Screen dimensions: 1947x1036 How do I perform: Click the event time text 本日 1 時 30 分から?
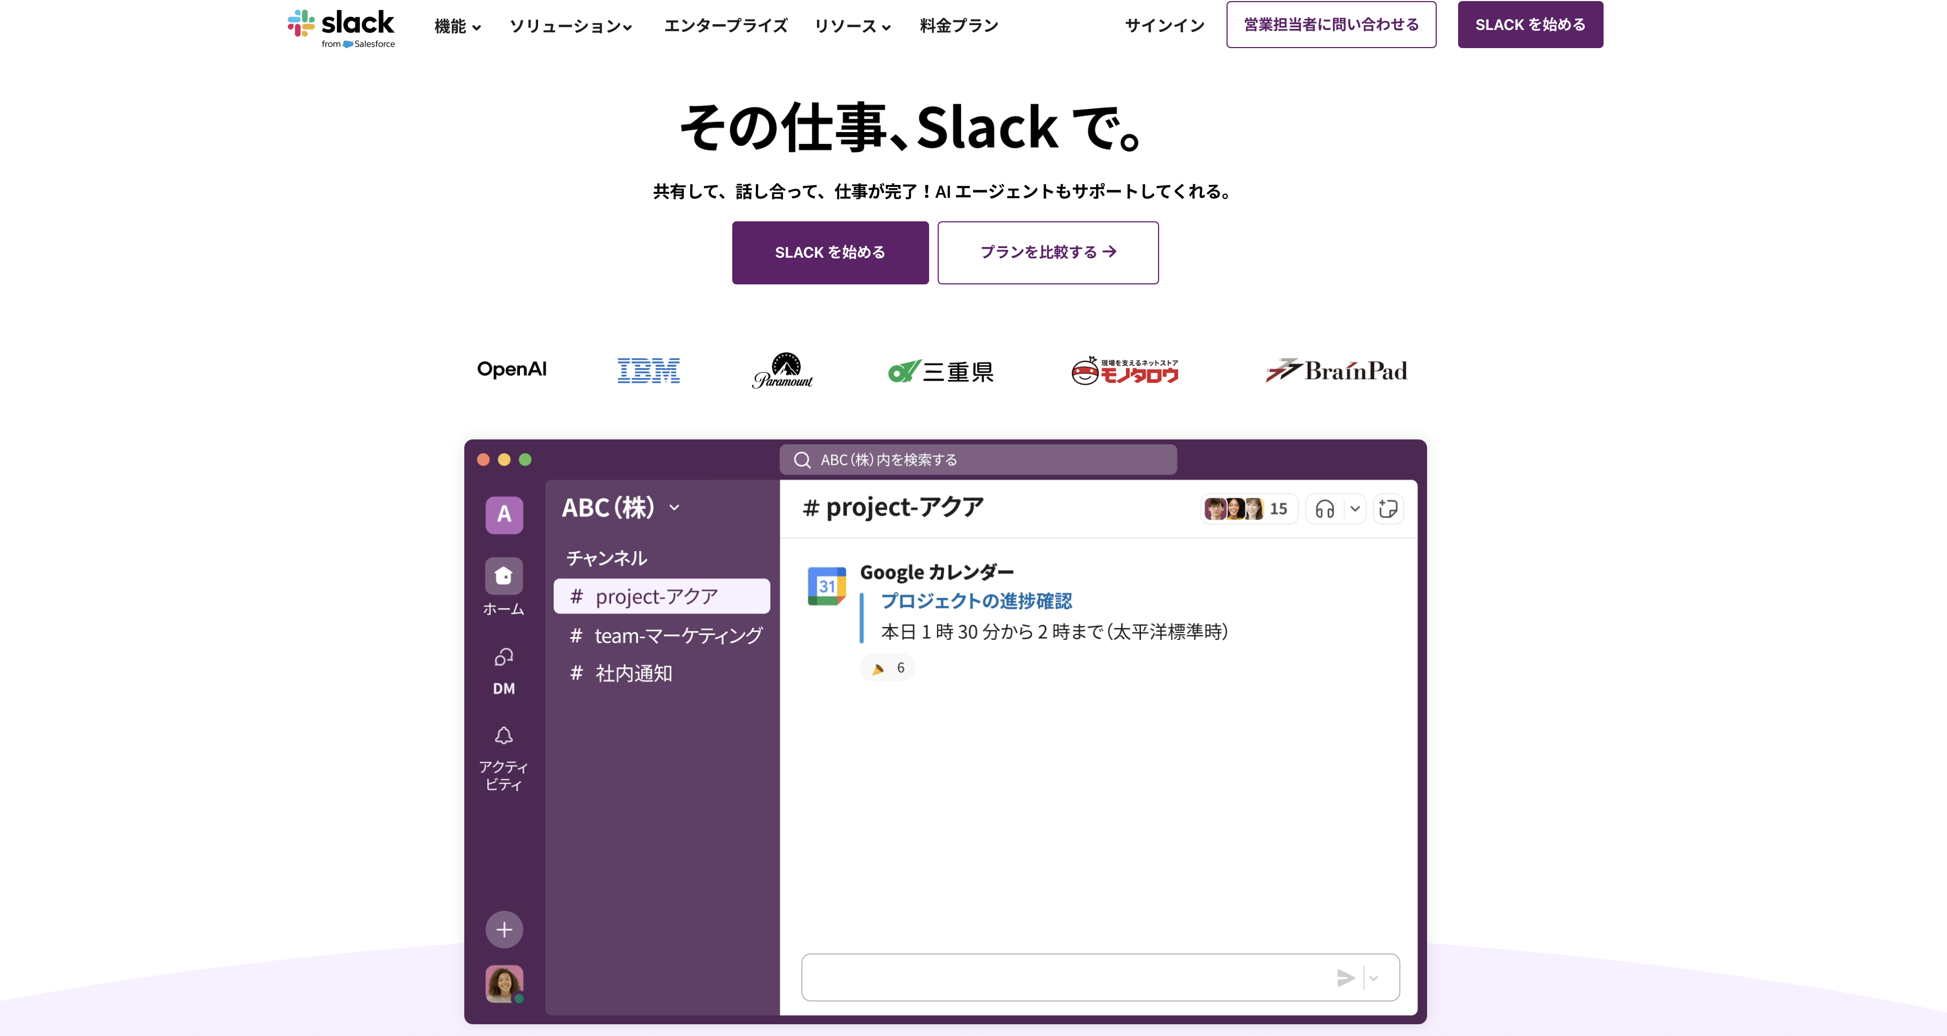click(x=957, y=632)
